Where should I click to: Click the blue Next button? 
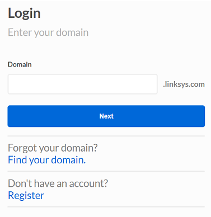coord(106,116)
